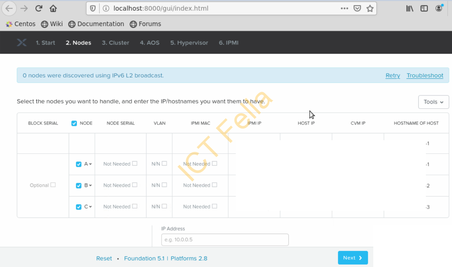Toggle the NODE header select-all checkbox

pyautogui.click(x=74, y=123)
